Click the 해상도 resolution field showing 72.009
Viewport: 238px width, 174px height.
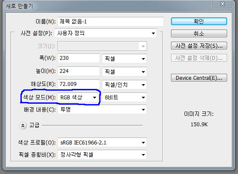pos(79,84)
